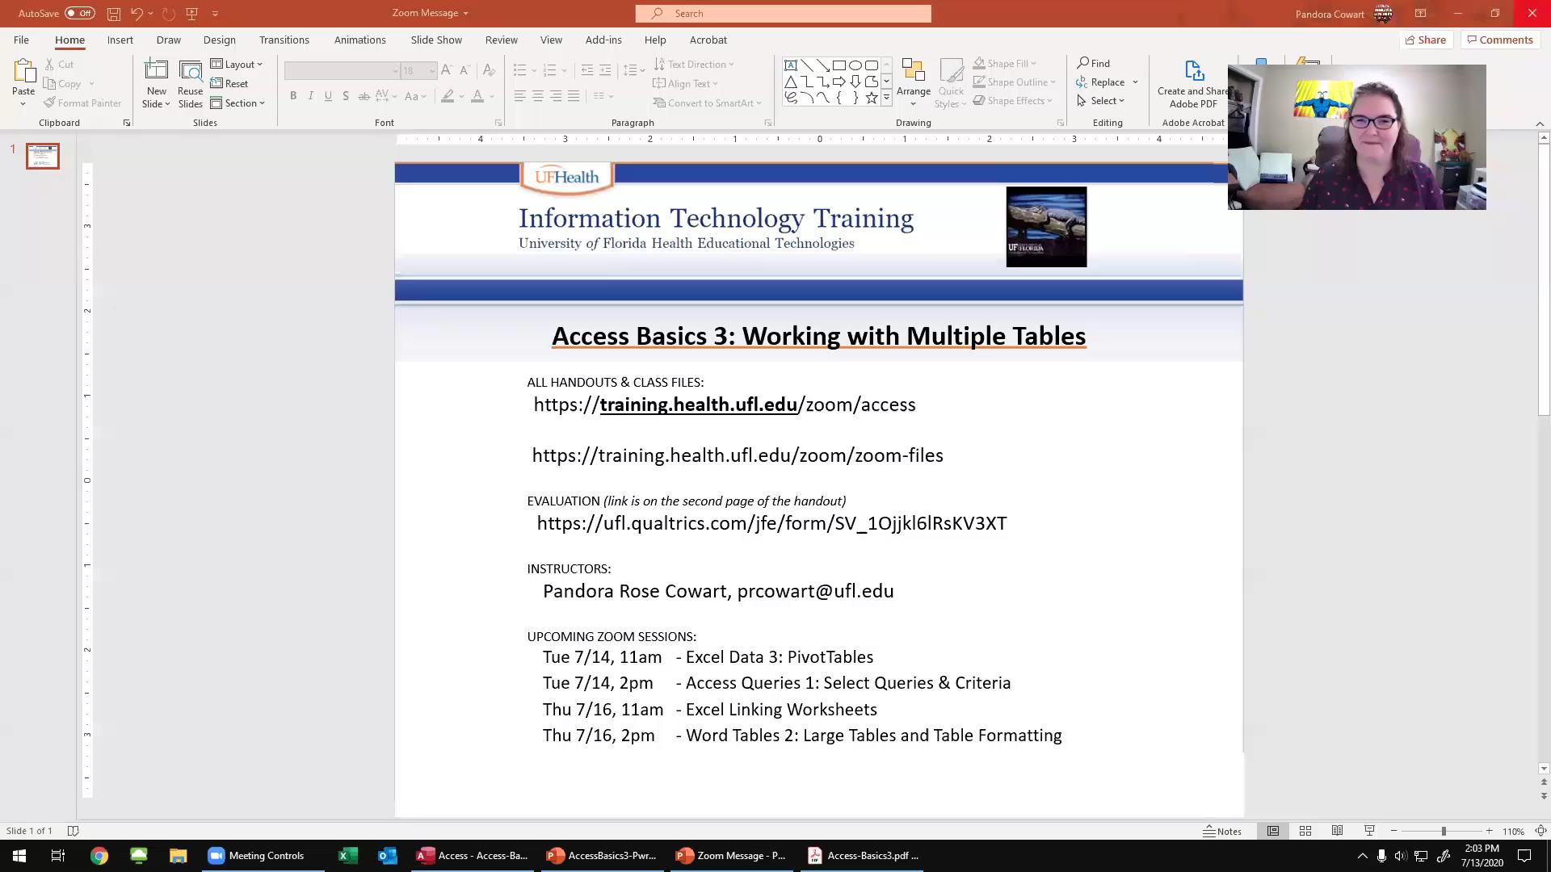Toggle underline formatting
The width and height of the screenshot is (1551, 872).
(327, 95)
